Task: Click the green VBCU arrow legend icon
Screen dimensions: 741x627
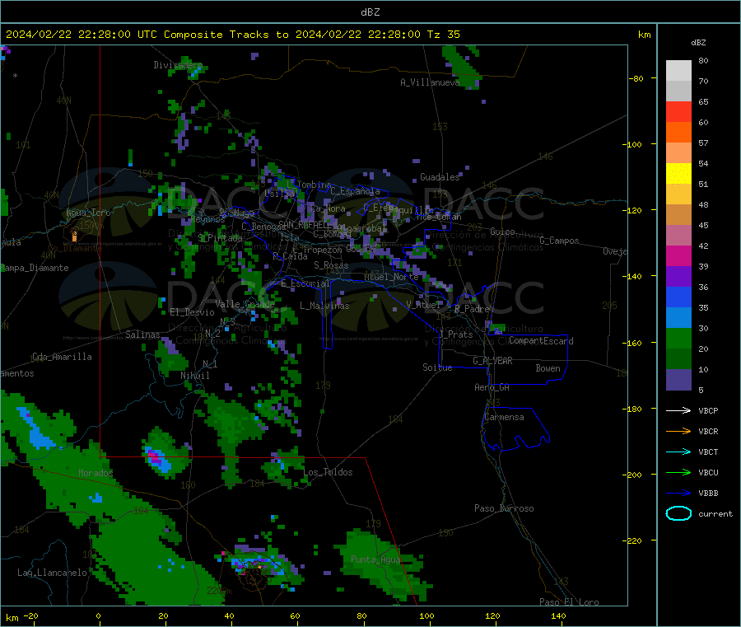Action: coord(678,472)
